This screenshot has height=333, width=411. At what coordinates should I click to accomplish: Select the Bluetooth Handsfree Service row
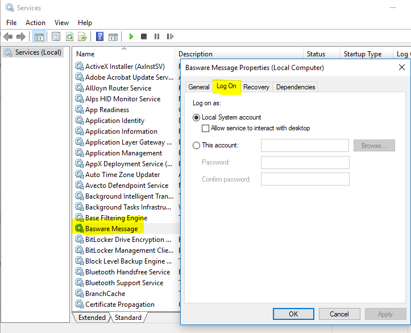click(x=127, y=272)
